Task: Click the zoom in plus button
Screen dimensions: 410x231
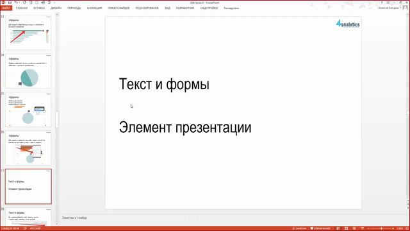Action: coord(393,228)
